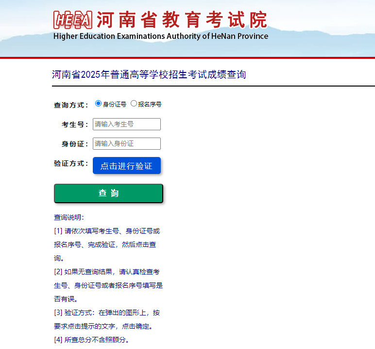Screen dimensions: 375x349
Task: Click the green 查询 button
Action: click(109, 193)
